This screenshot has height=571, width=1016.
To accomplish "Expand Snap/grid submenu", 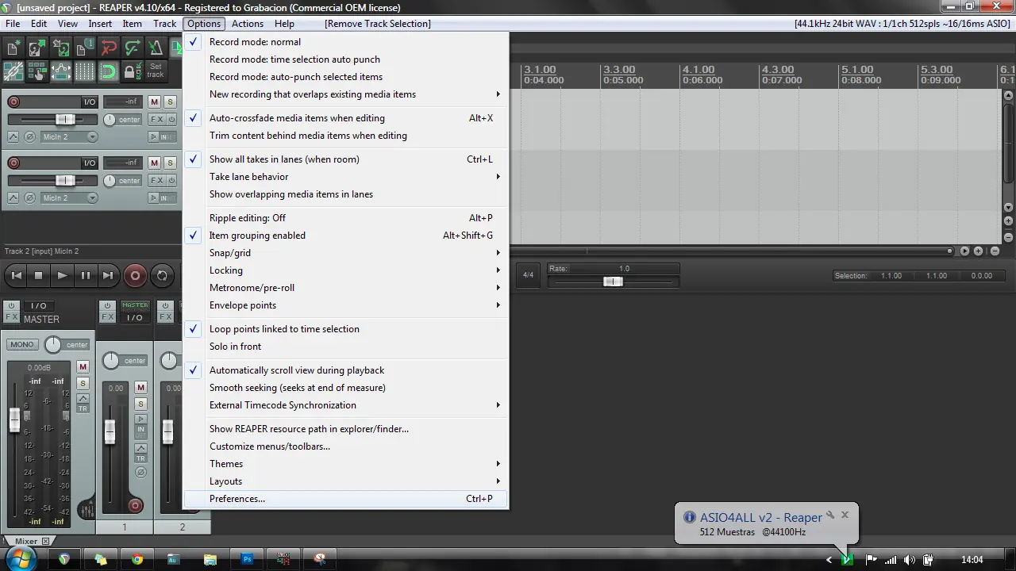I will (x=347, y=253).
